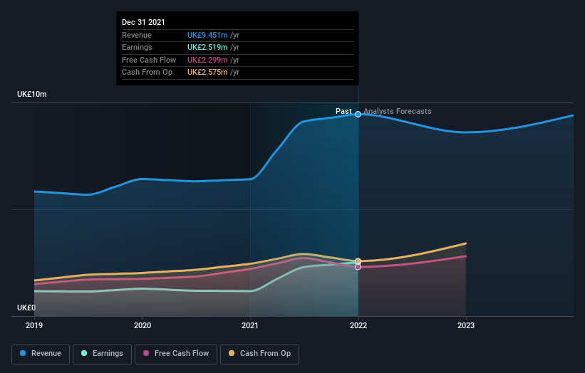Image resolution: width=585 pixels, height=373 pixels.
Task: Click the 2023 axis label
Action: point(466,325)
